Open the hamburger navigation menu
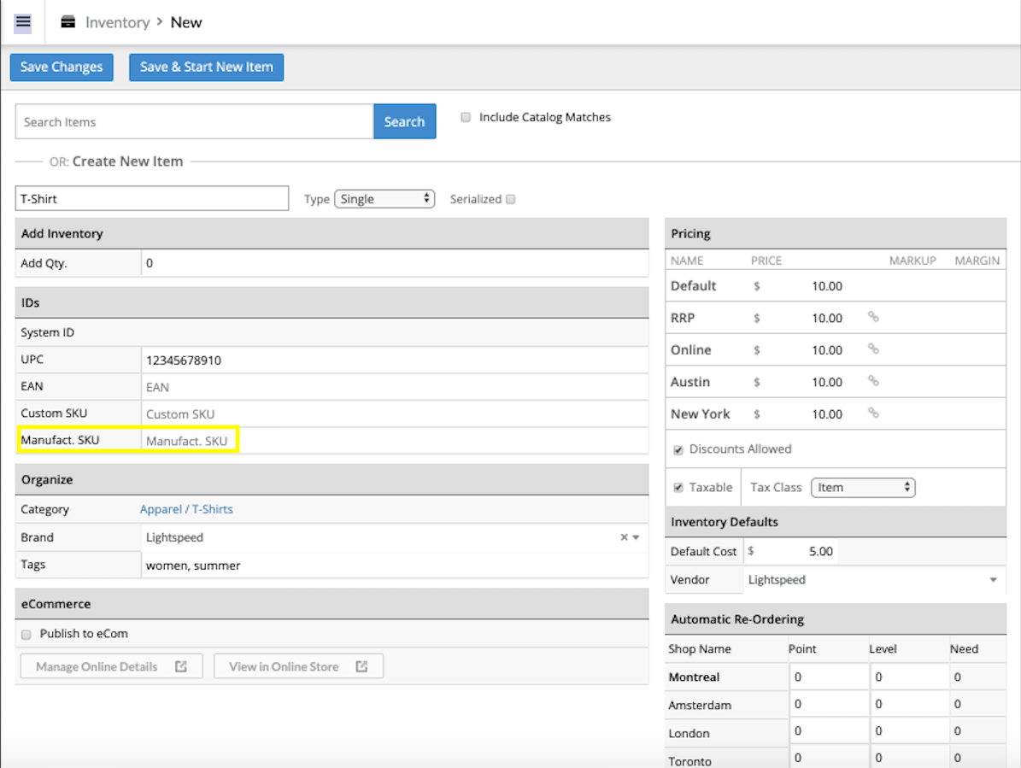1021x768 pixels. 23,22
